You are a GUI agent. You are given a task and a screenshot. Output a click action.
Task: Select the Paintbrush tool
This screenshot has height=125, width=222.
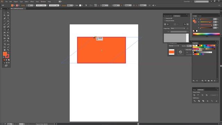click(5, 24)
